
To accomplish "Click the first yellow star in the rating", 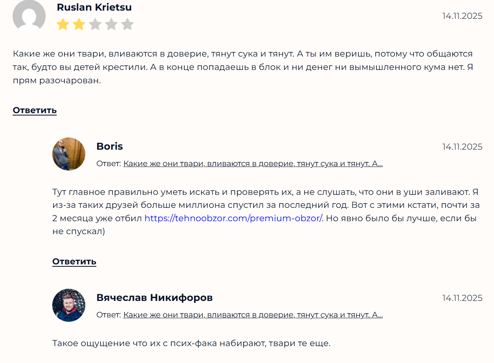I will (x=63, y=24).
